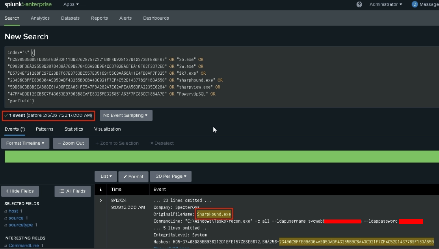Switch to the Search tab
Image resolution: width=439 pixels, height=249 pixels.
click(12, 18)
